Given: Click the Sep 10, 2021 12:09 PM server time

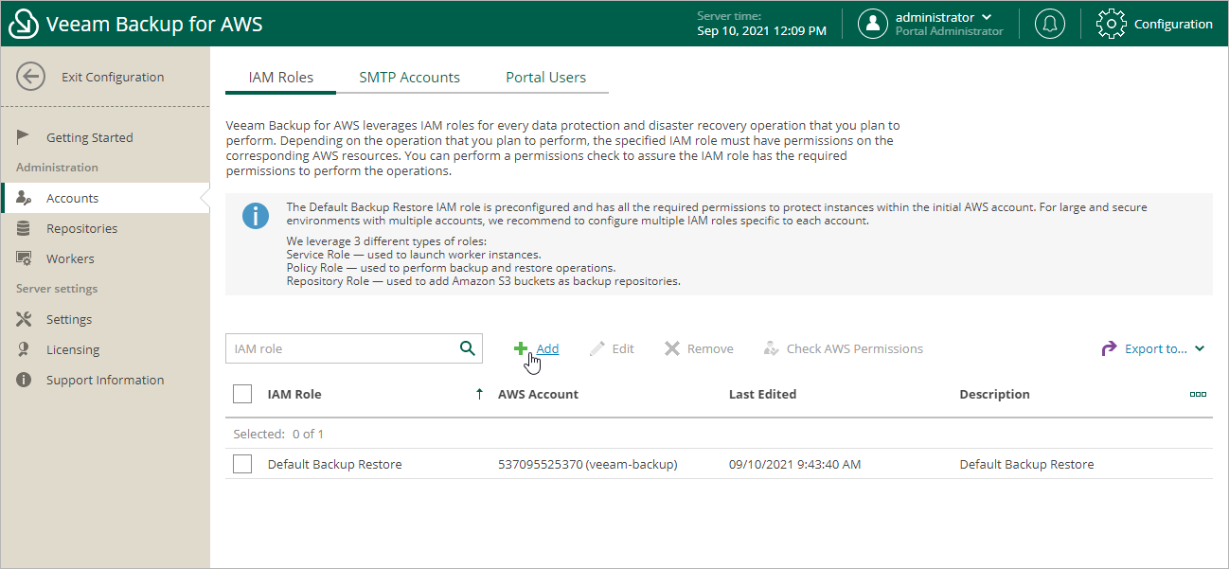Looking at the screenshot, I should (x=761, y=31).
